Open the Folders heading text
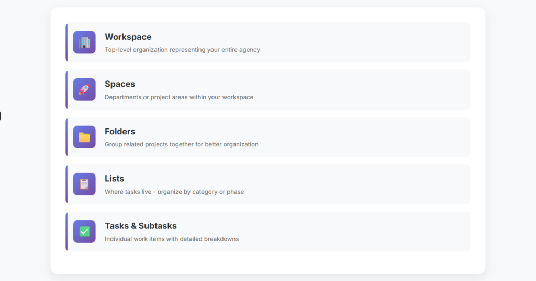Image resolution: width=536 pixels, height=281 pixels. pyautogui.click(x=120, y=131)
